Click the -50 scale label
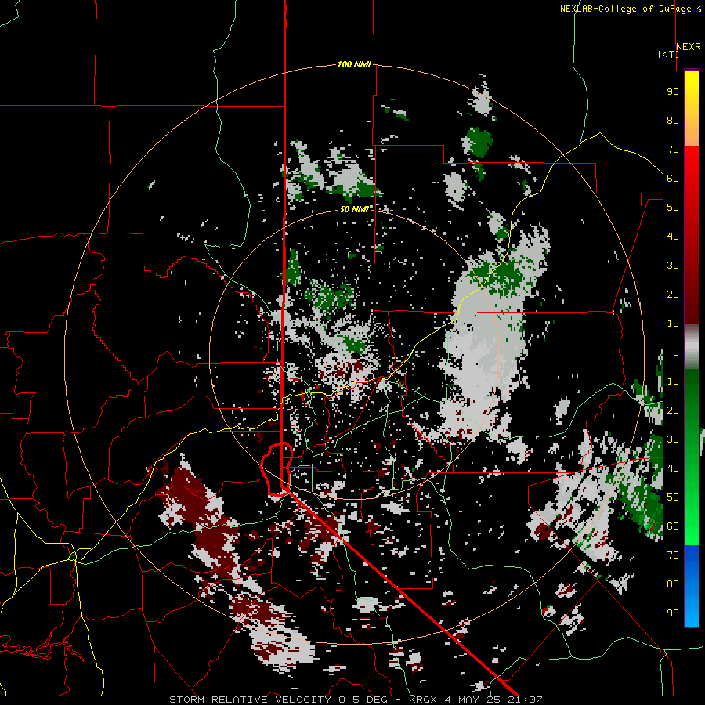This screenshot has width=705, height=705. click(670, 497)
